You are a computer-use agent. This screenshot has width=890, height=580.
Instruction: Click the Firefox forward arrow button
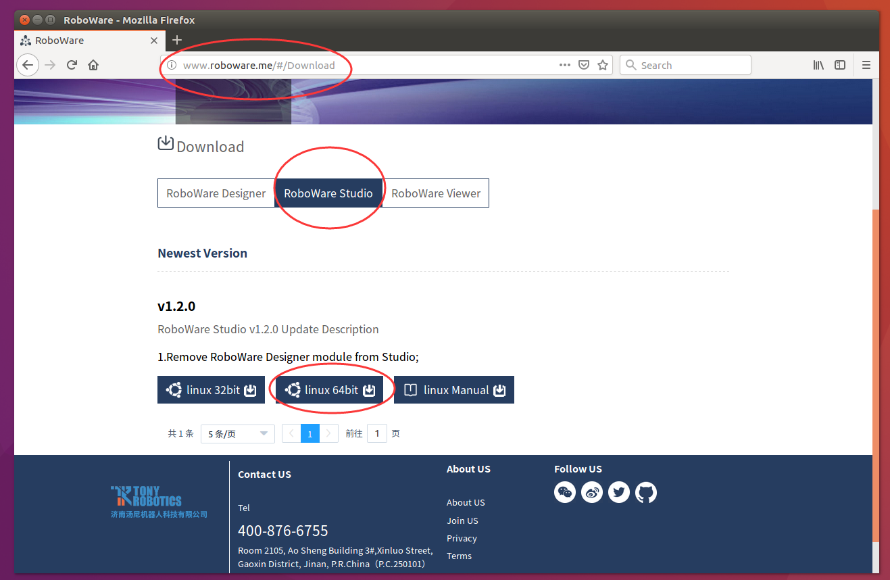[x=50, y=65]
